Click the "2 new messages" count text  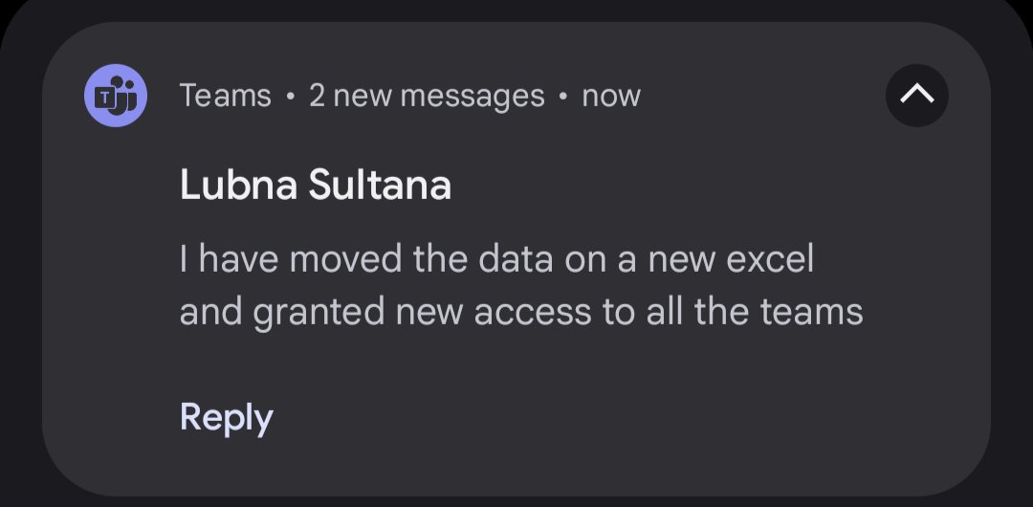click(427, 96)
